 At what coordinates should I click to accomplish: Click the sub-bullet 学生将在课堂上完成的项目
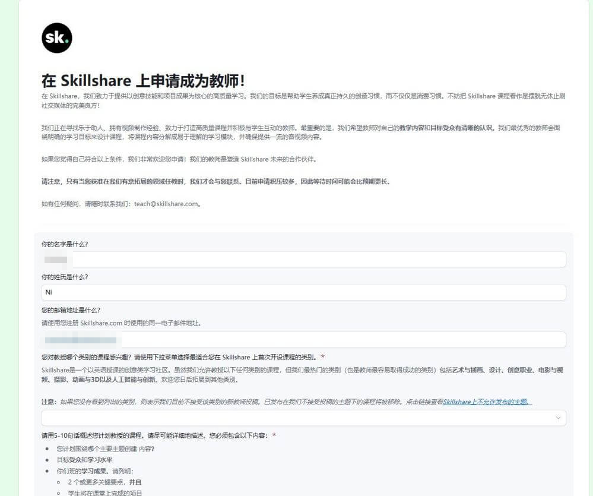tap(105, 493)
